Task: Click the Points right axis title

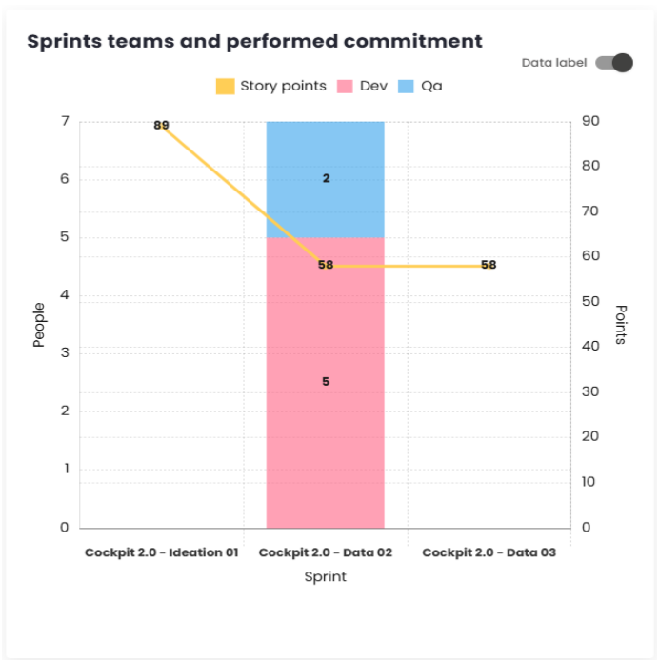Action: coord(621,324)
